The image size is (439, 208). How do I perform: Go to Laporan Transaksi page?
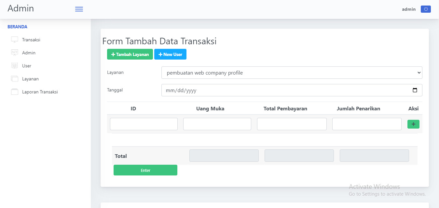pyautogui.click(x=40, y=92)
